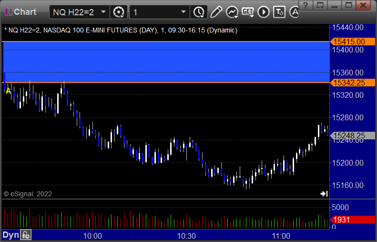Screen dimensions: 377x242
Task: Click the partially hidden A toolbar icon
Action: click(x=294, y=12)
